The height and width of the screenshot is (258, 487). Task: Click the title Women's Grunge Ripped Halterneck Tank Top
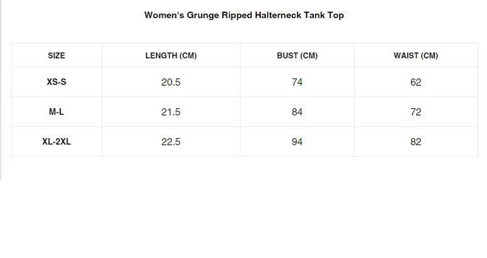(244, 15)
